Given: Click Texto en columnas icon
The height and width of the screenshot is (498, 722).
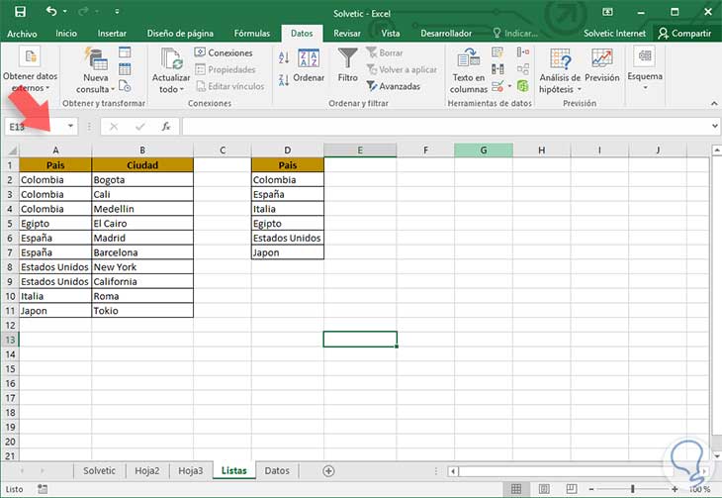Looking at the screenshot, I should [x=468, y=58].
